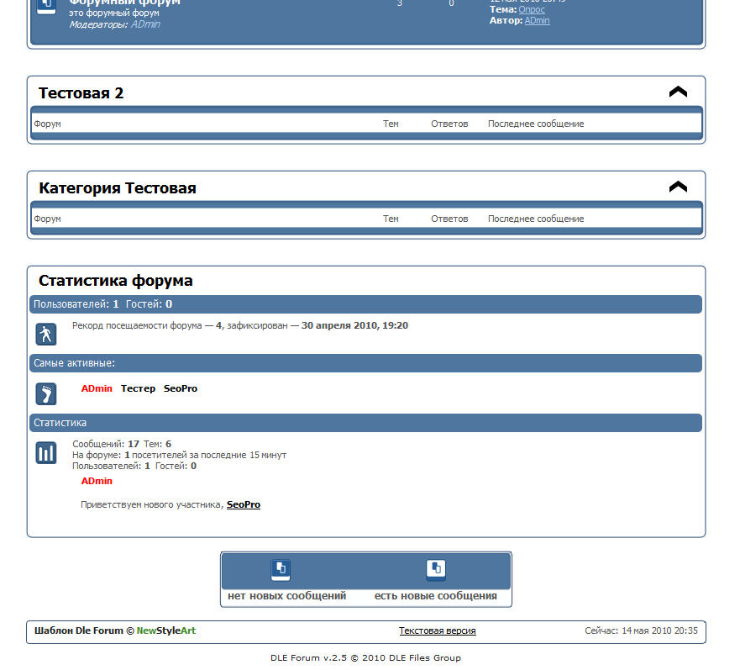Image resolution: width=740 pixels, height=670 pixels.
Task: Visit the NewStyleArt template author link
Action: click(166, 630)
